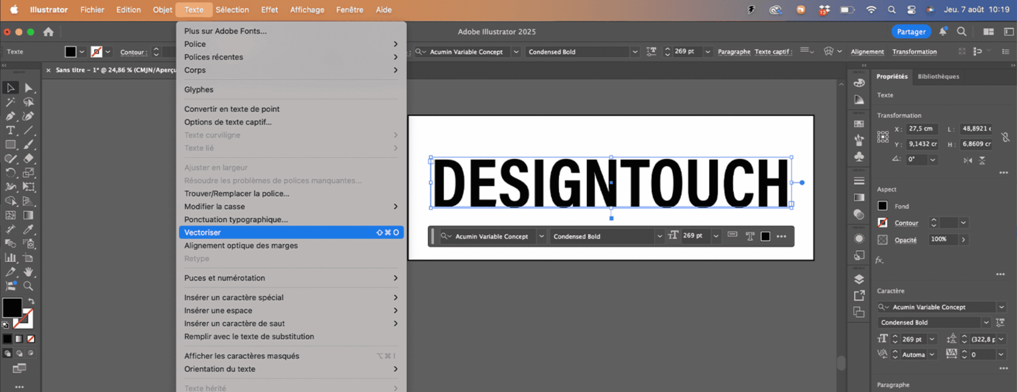Open rotation angle dropdown

933,159
